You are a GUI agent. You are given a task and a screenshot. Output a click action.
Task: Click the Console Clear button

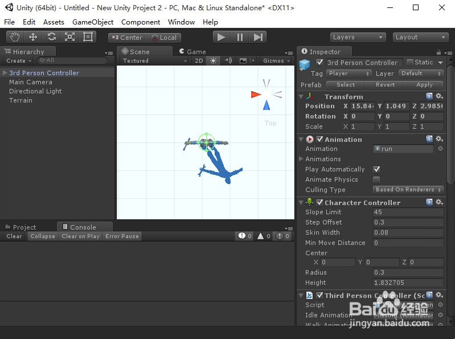[x=14, y=236]
